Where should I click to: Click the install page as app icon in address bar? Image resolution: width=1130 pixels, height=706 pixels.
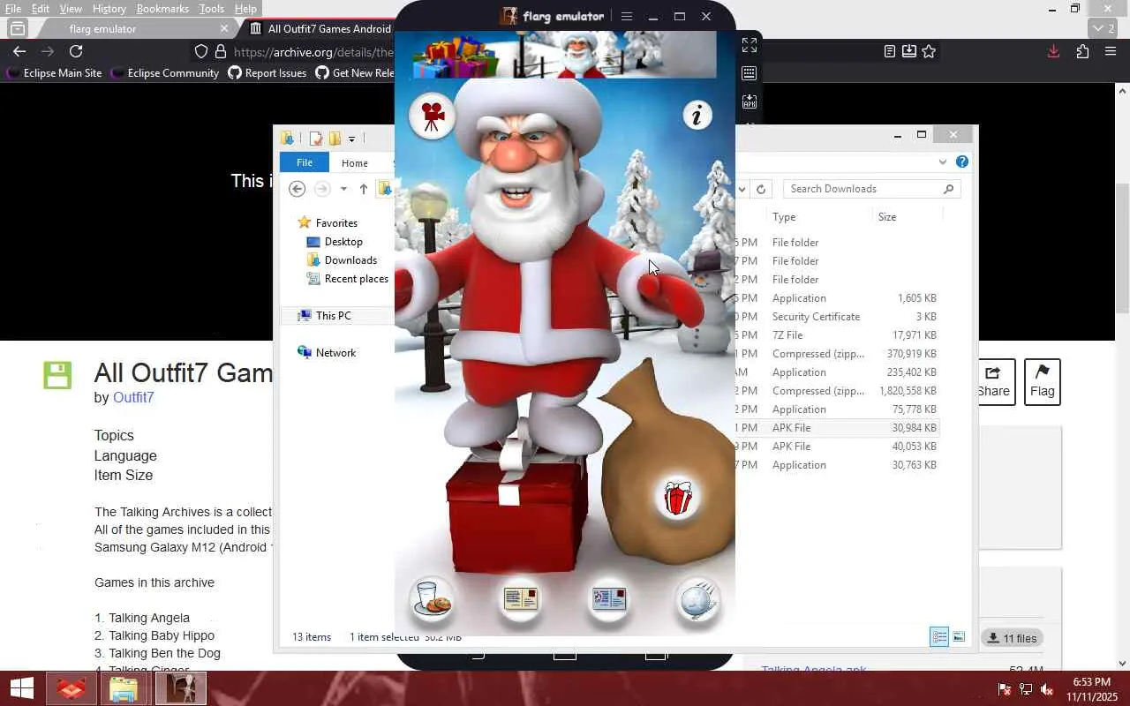(909, 51)
